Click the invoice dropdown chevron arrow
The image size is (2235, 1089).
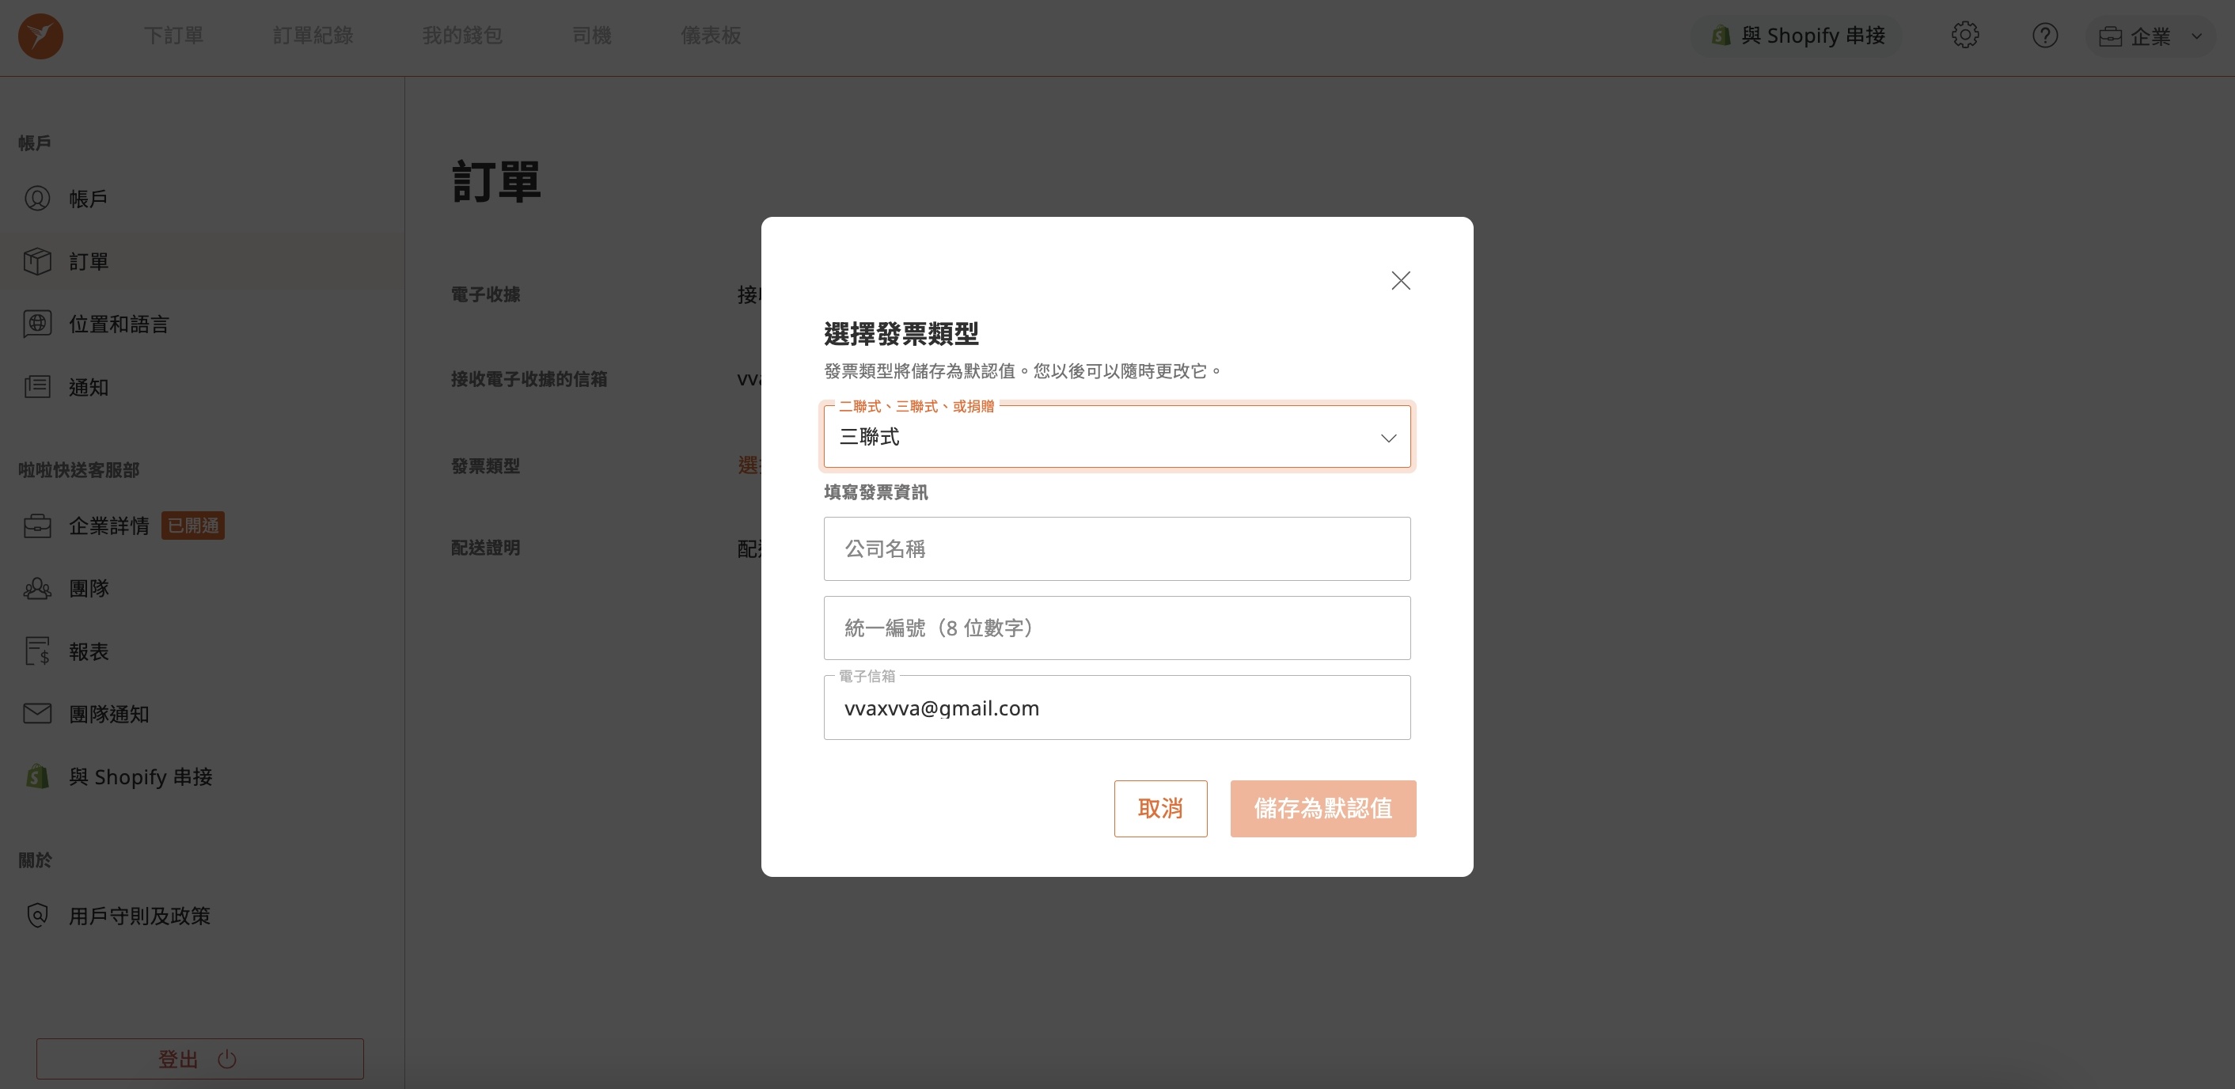tap(1388, 438)
